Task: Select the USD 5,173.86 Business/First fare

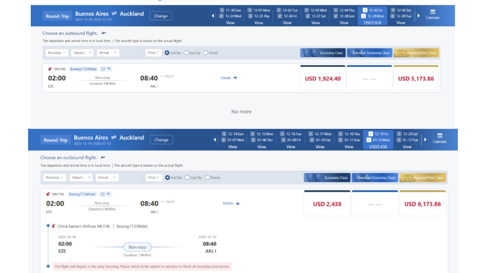Action: pyautogui.click(x=416, y=79)
